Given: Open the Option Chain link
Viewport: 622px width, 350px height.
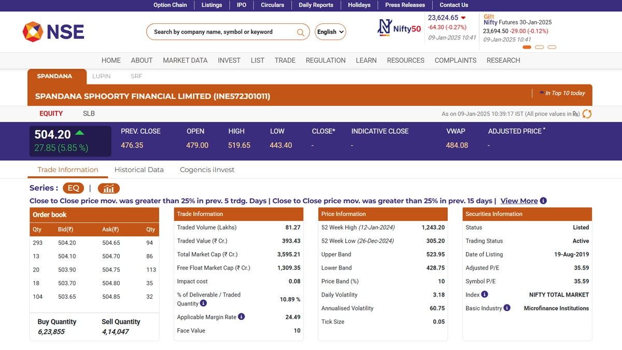Looking at the screenshot, I should (170, 5).
